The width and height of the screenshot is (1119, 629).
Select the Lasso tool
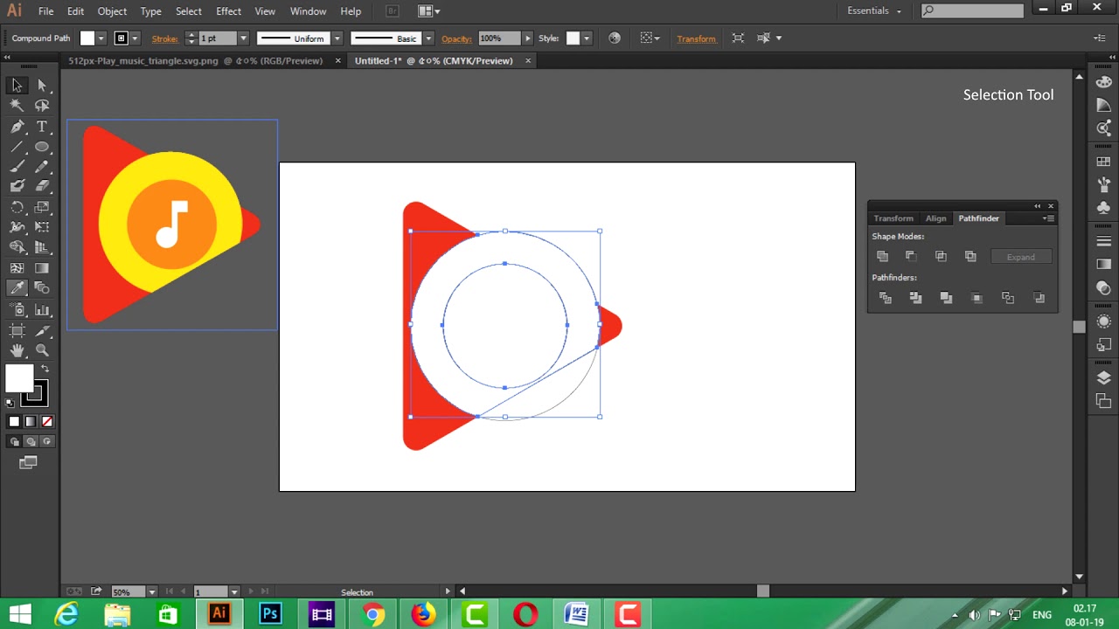(x=42, y=106)
